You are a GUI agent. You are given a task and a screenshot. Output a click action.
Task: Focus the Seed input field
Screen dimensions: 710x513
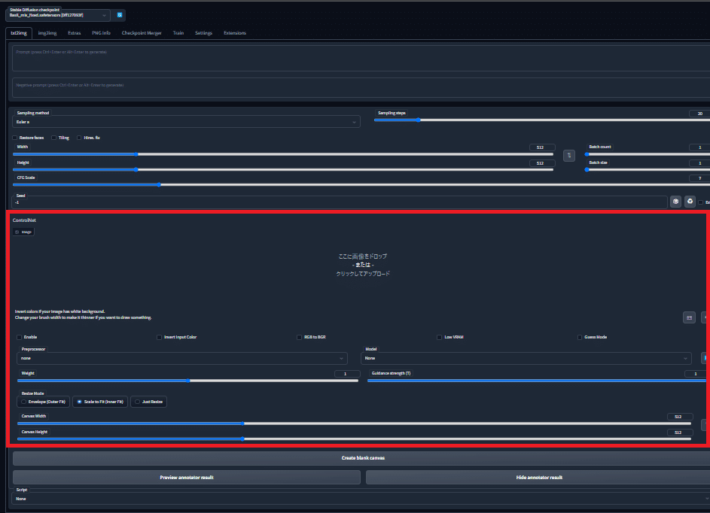340,202
